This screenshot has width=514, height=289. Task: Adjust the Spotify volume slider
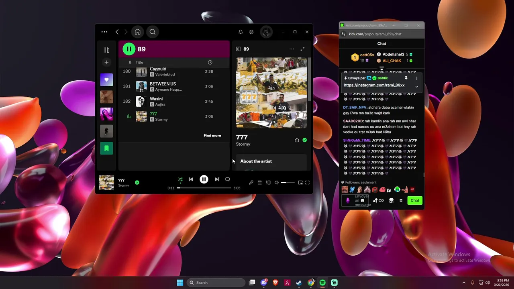tap(288, 183)
